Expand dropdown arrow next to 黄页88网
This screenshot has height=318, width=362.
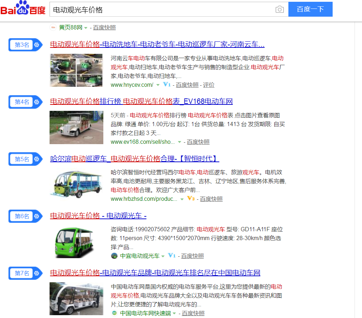[86, 28]
